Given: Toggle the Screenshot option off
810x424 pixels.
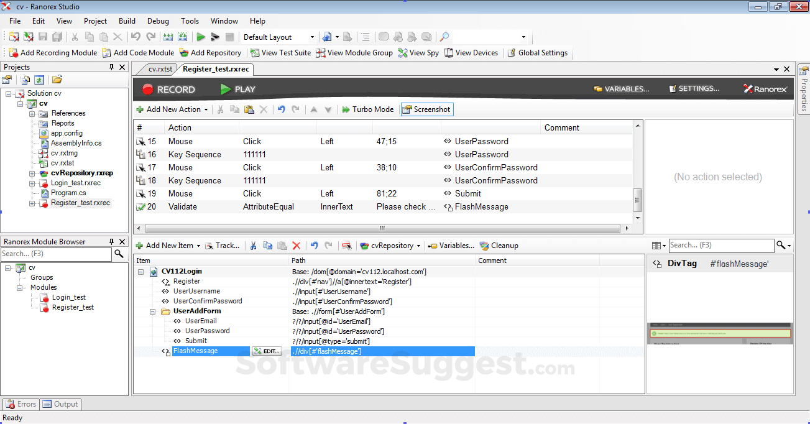Looking at the screenshot, I should point(426,109).
